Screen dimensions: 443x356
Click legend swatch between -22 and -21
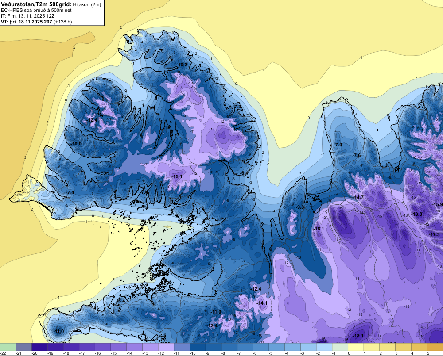[8, 347]
